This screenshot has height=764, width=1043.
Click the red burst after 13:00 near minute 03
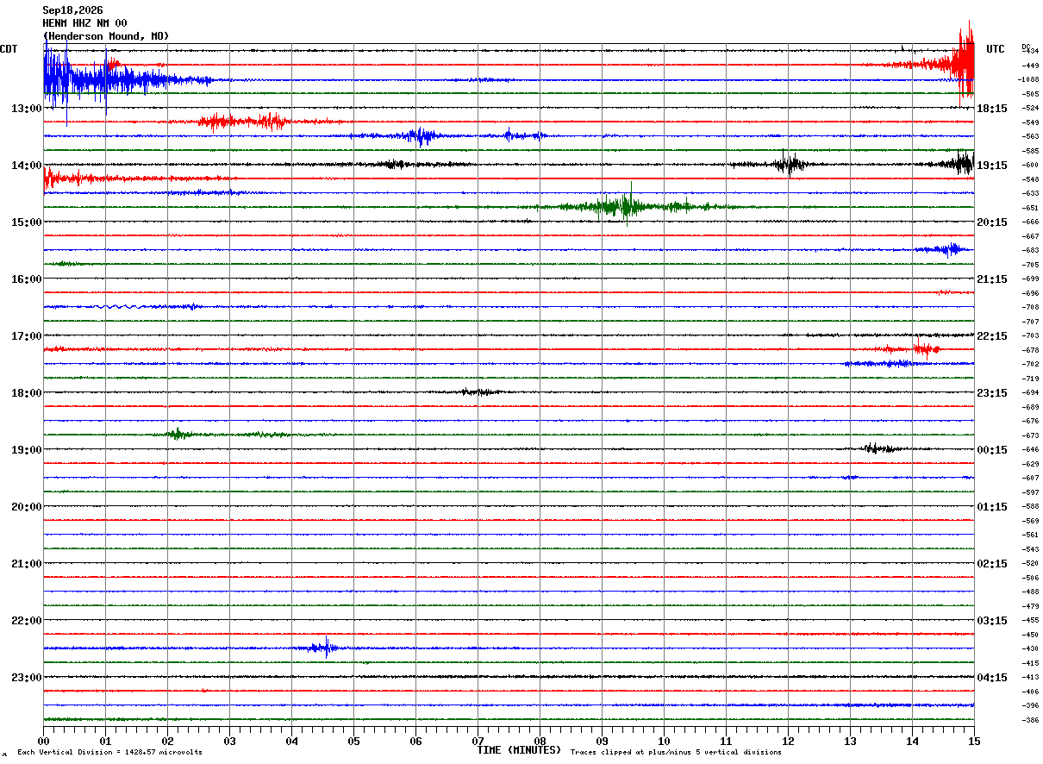click(x=244, y=122)
